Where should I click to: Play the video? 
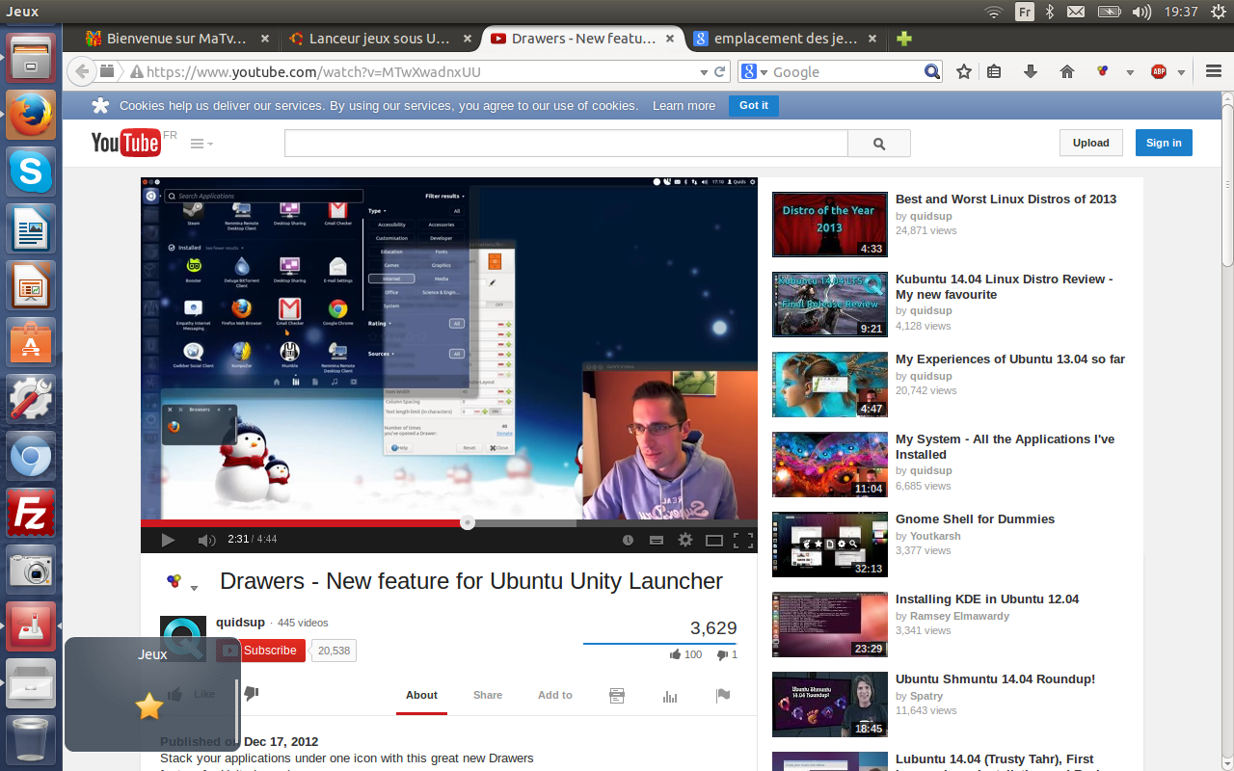click(168, 540)
